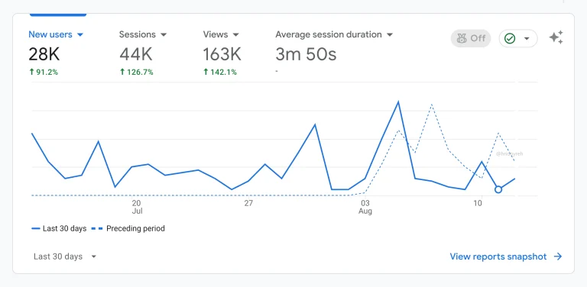Click the green checkmark data quality icon

[510, 38]
